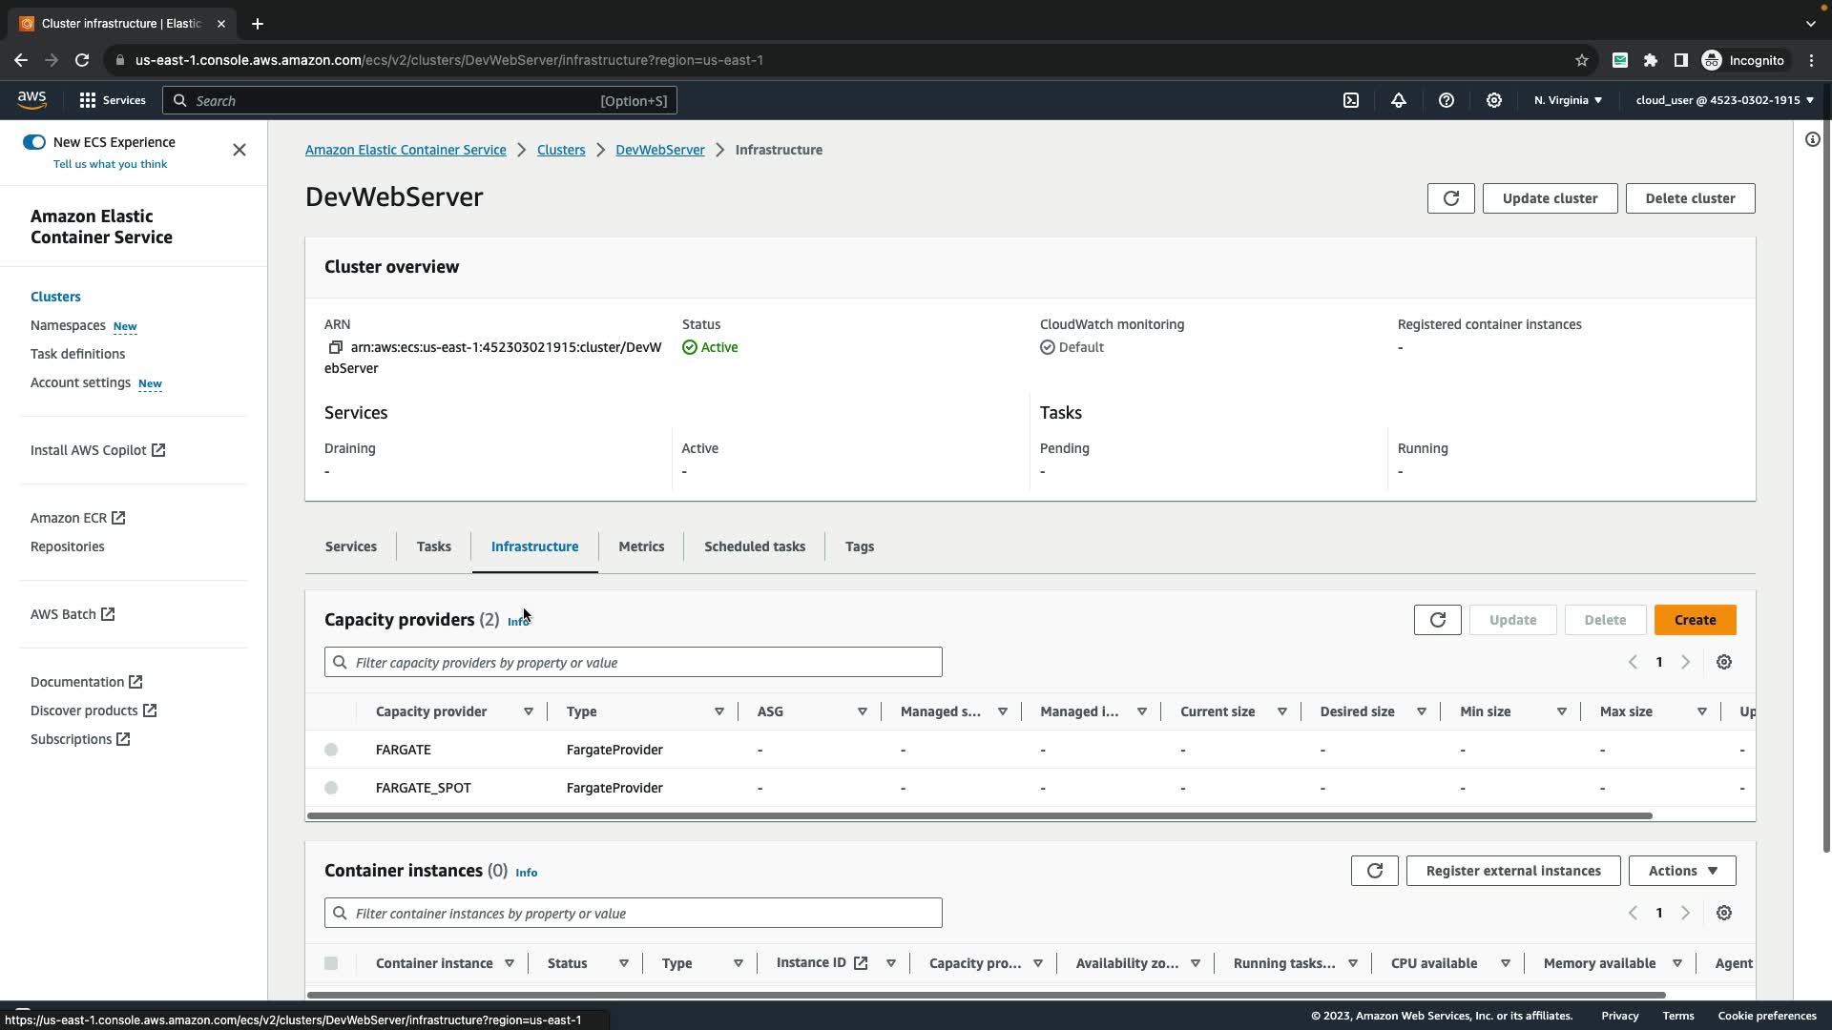
Task: Copy the cluster ARN with copy icon
Action: (x=335, y=347)
